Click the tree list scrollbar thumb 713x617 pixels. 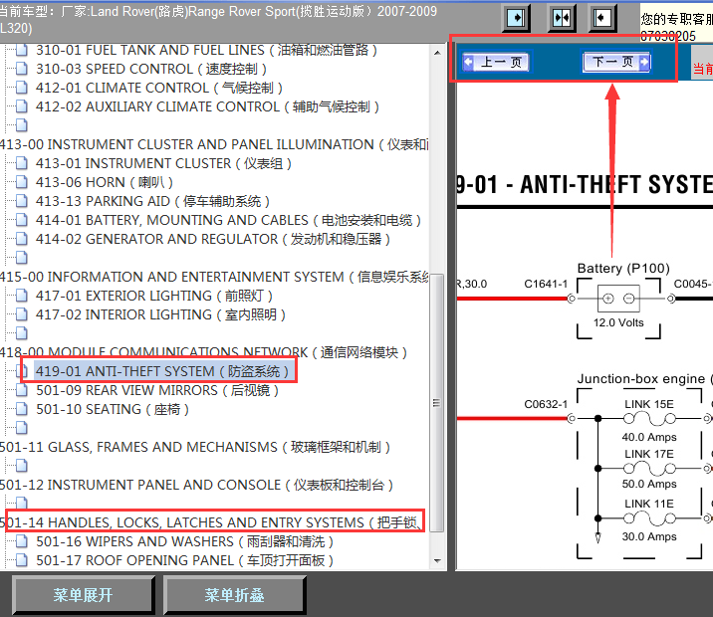[437, 403]
